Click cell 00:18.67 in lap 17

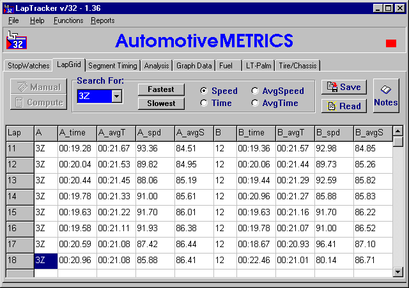click(256, 245)
